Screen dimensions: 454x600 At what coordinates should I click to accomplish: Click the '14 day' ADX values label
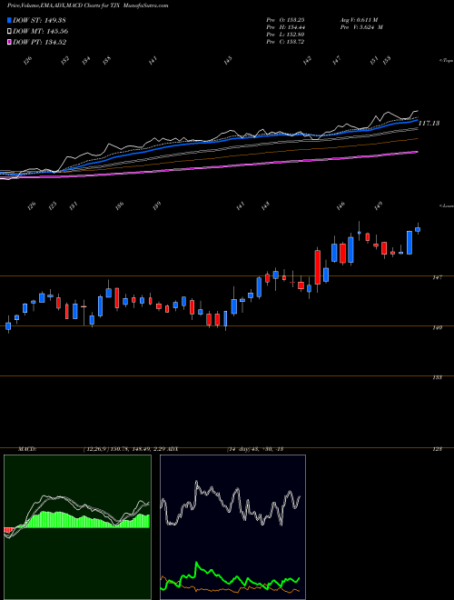click(254, 449)
